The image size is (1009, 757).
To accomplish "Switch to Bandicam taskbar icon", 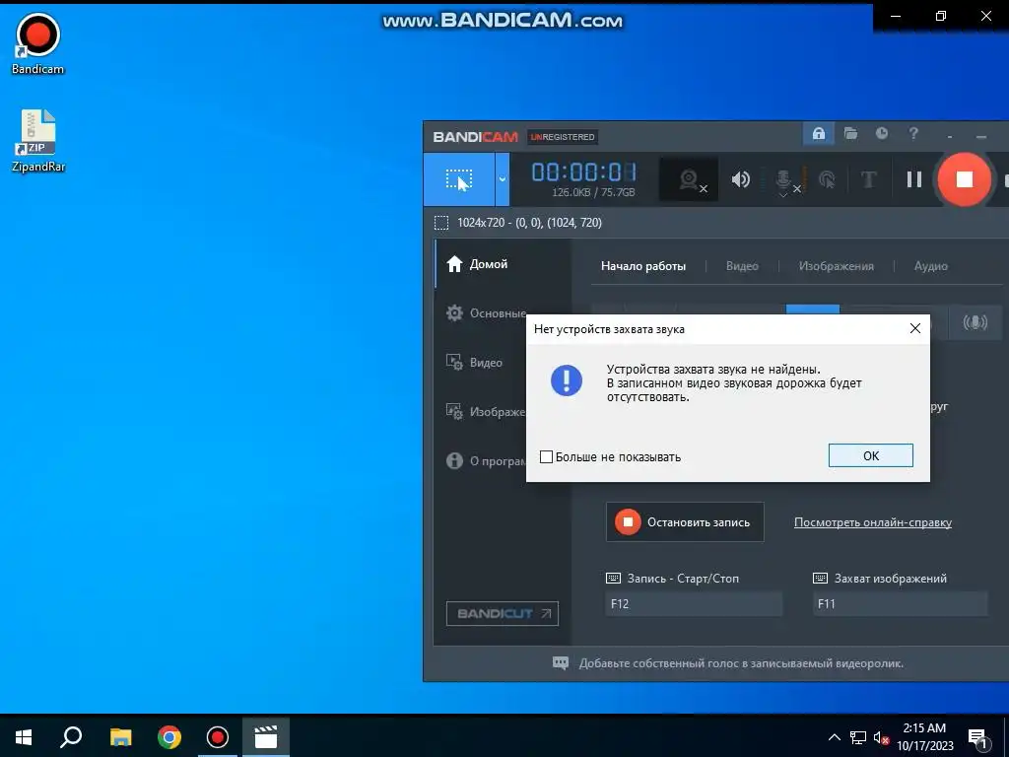I will [218, 737].
